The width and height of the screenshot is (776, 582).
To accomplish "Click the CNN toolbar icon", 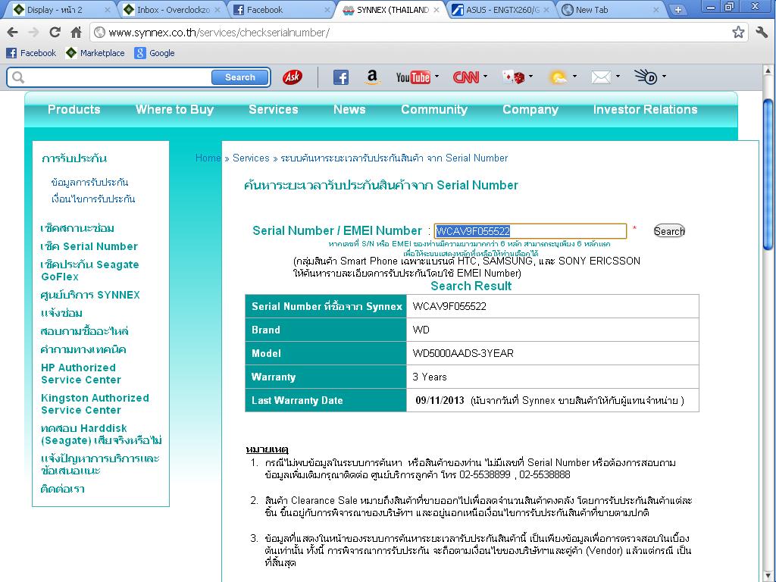I will pyautogui.click(x=466, y=77).
